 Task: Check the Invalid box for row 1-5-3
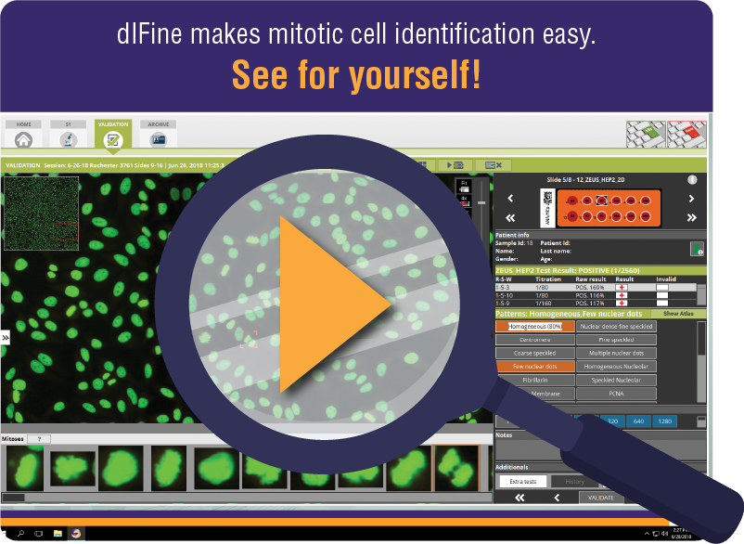coord(662,287)
